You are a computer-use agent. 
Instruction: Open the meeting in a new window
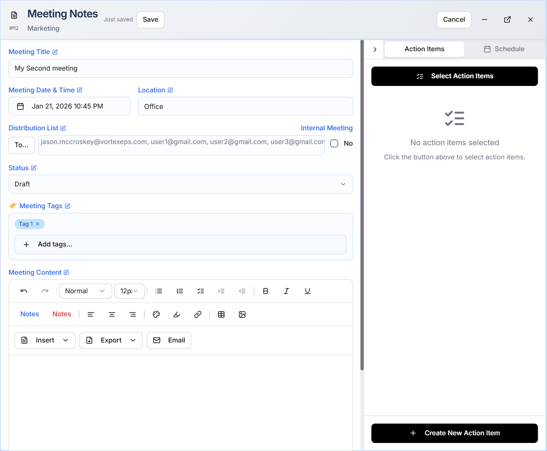(x=507, y=20)
